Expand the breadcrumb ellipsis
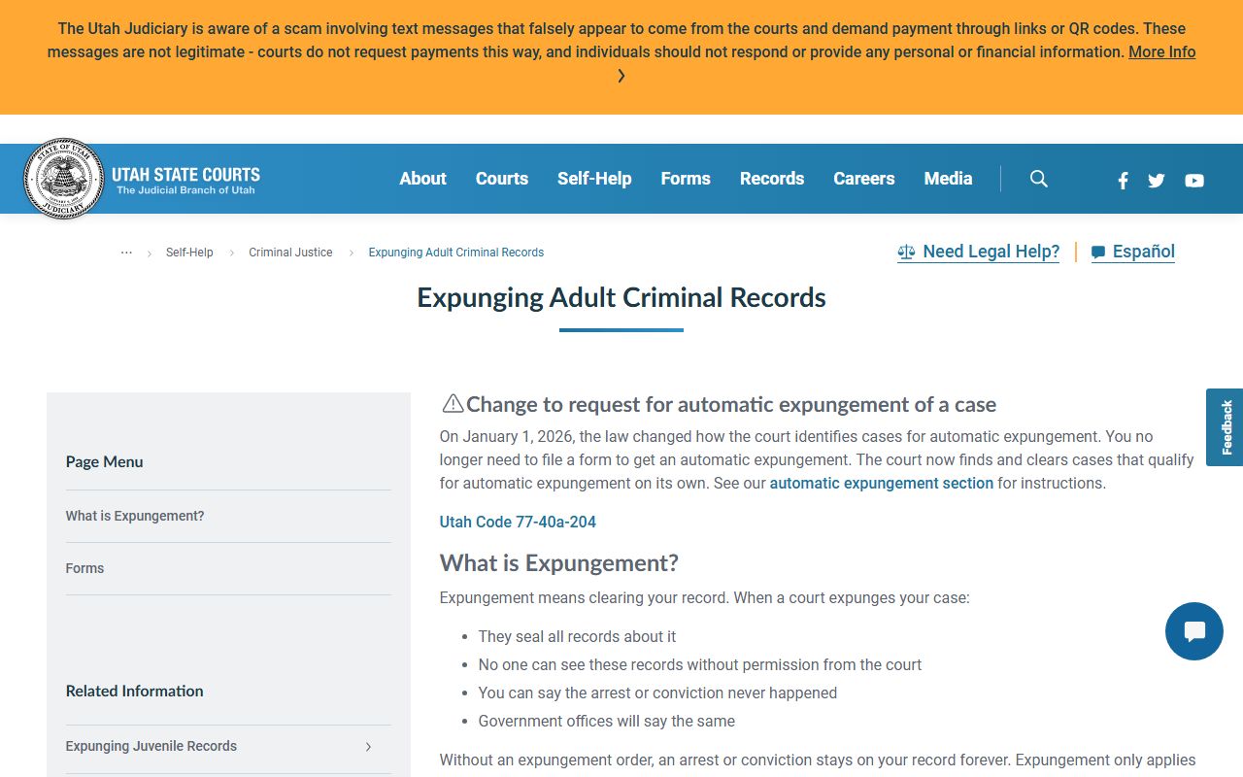 point(126,253)
